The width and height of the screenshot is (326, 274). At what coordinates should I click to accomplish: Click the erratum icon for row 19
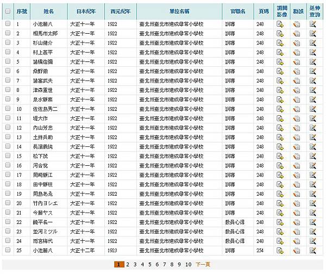coord(297,194)
